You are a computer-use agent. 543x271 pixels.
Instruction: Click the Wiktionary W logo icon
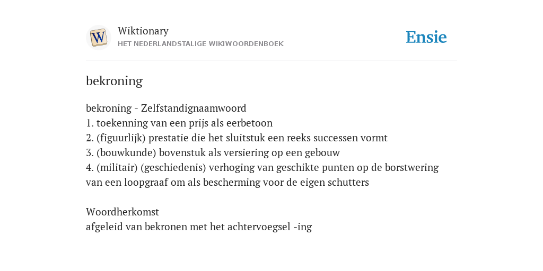pyautogui.click(x=98, y=38)
